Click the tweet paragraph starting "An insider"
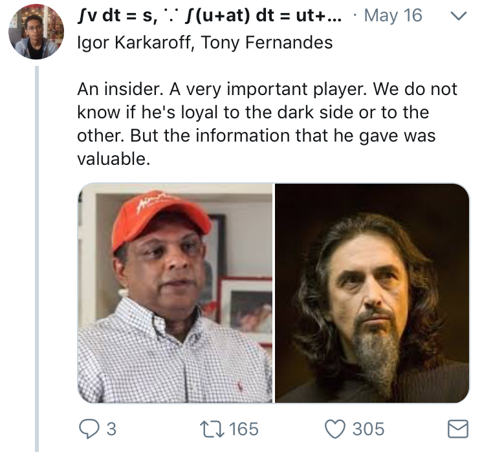 [267, 124]
